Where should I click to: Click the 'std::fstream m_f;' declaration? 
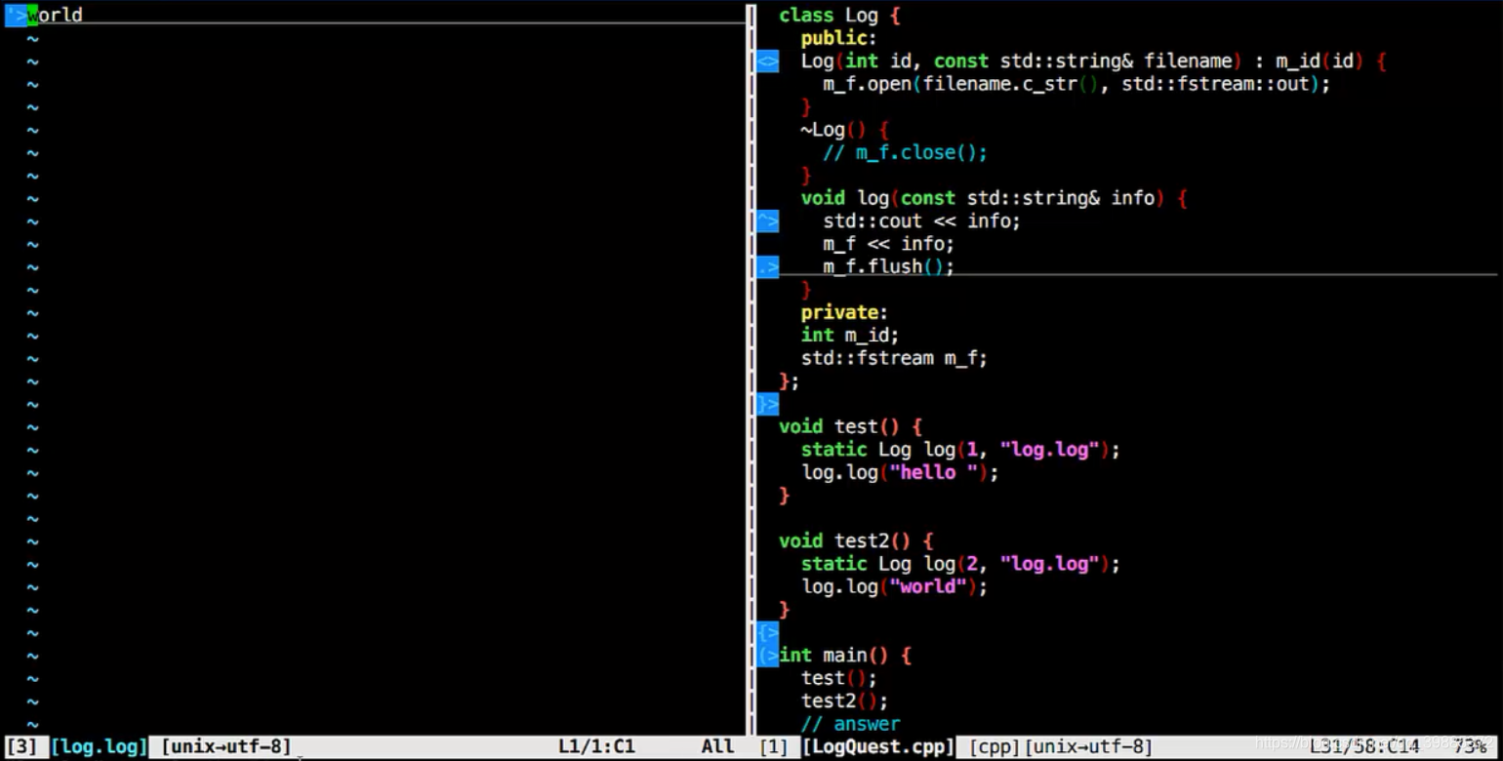coord(894,358)
